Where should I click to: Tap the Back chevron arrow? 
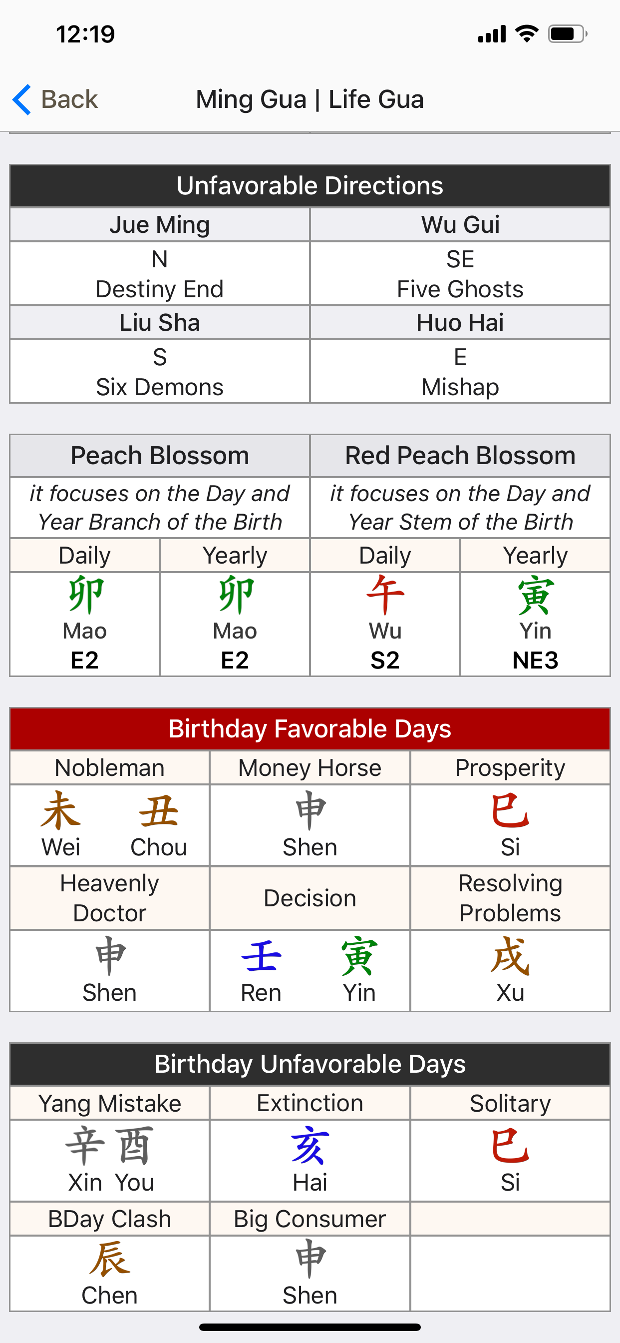(22, 99)
